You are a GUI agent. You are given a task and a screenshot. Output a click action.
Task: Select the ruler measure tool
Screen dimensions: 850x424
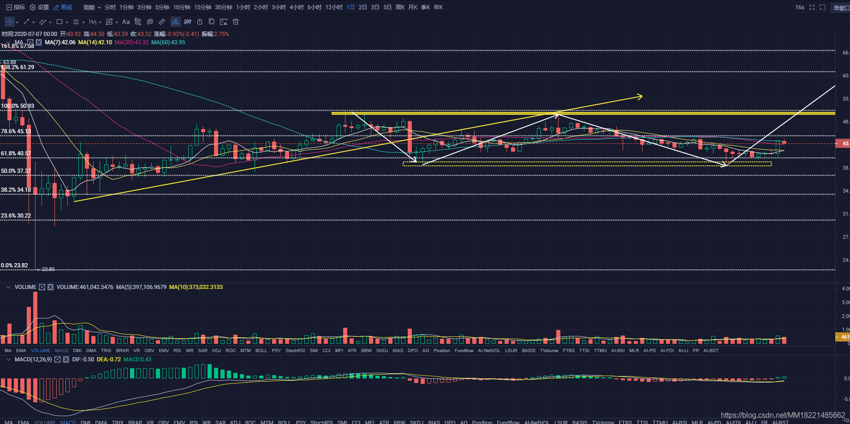click(162, 22)
